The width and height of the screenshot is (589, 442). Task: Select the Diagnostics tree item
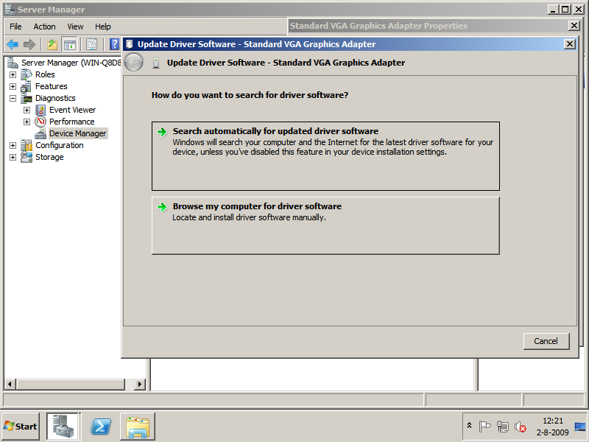(55, 99)
